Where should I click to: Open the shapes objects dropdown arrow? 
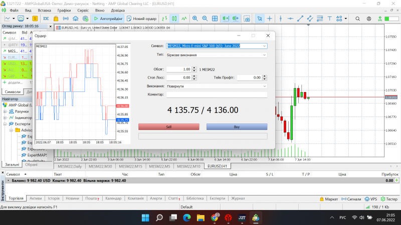(x=346, y=18)
